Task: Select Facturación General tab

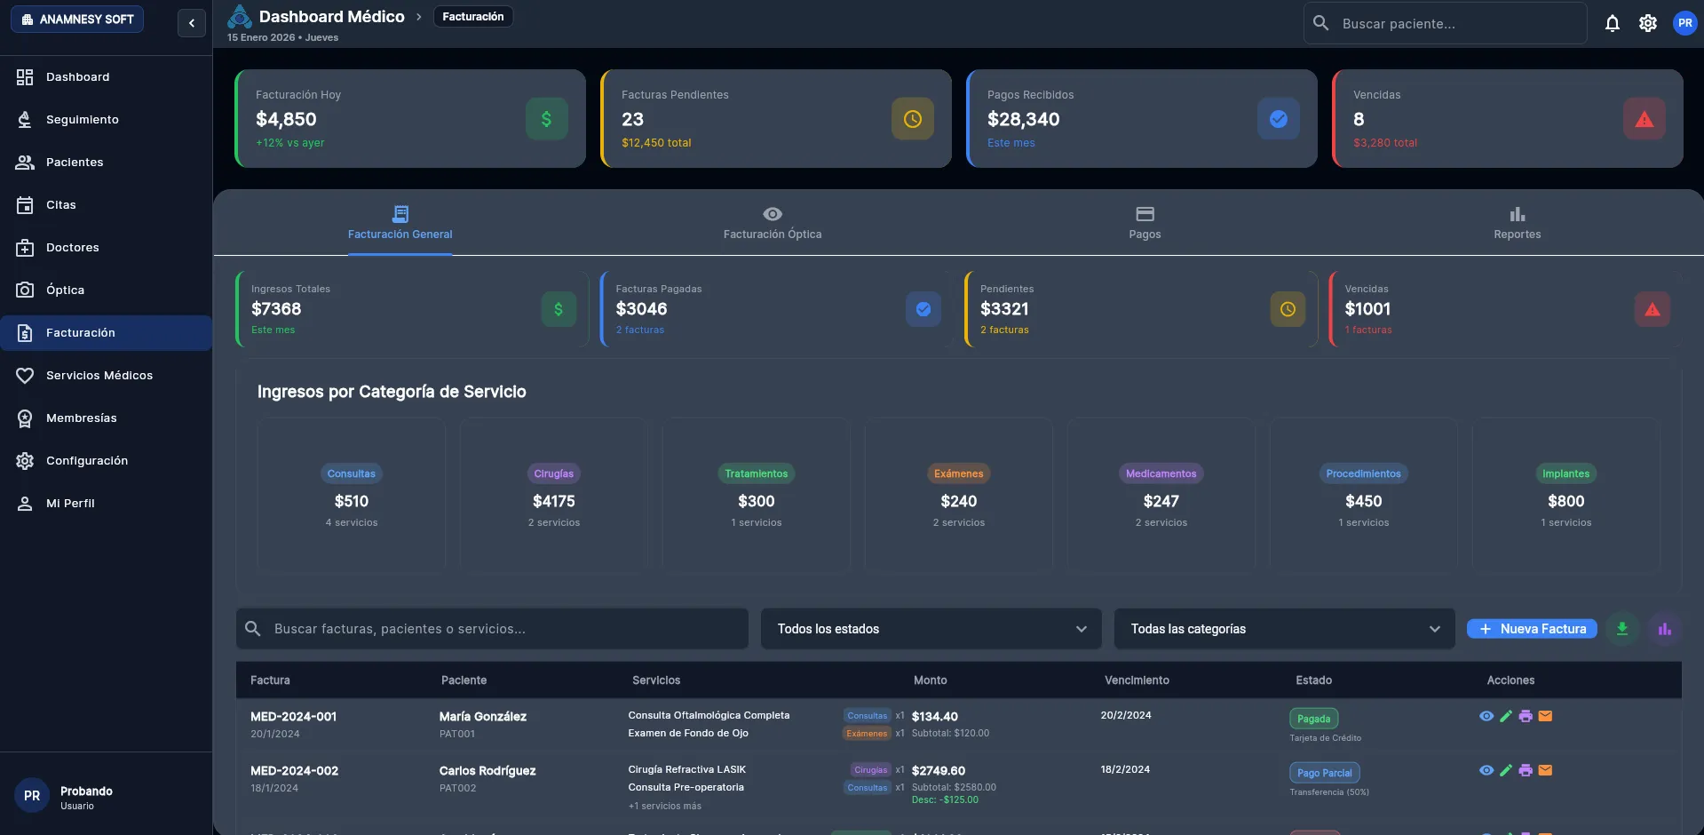Action: coord(400,223)
